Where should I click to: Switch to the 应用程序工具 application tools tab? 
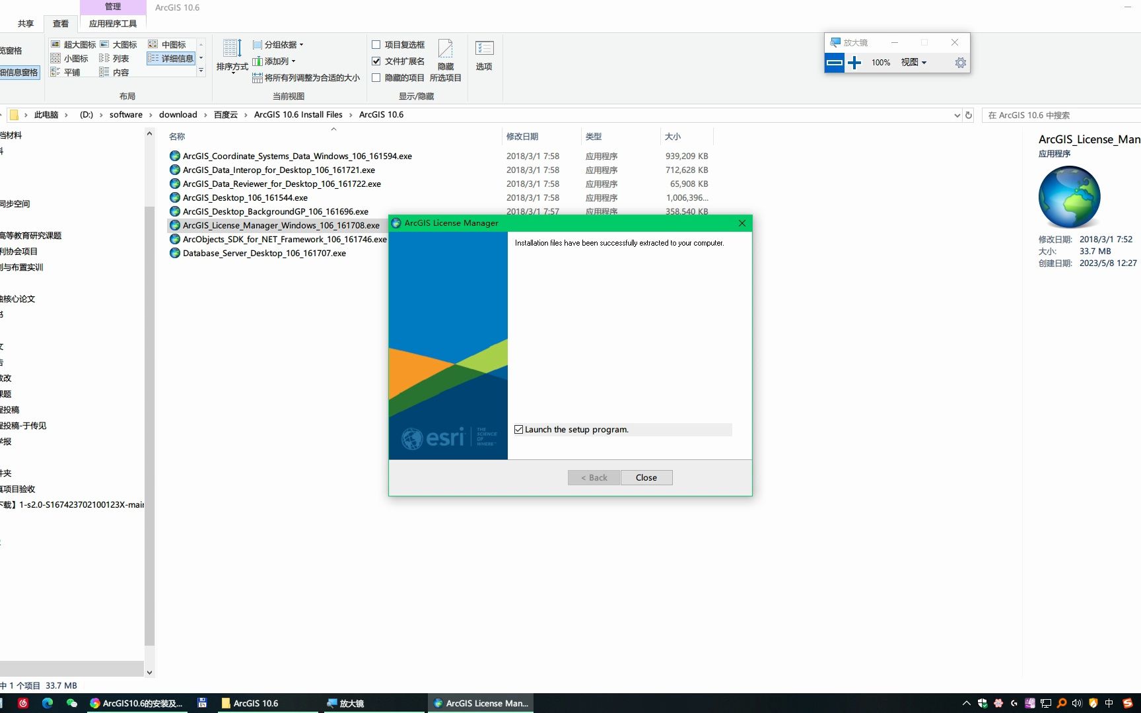tap(113, 24)
